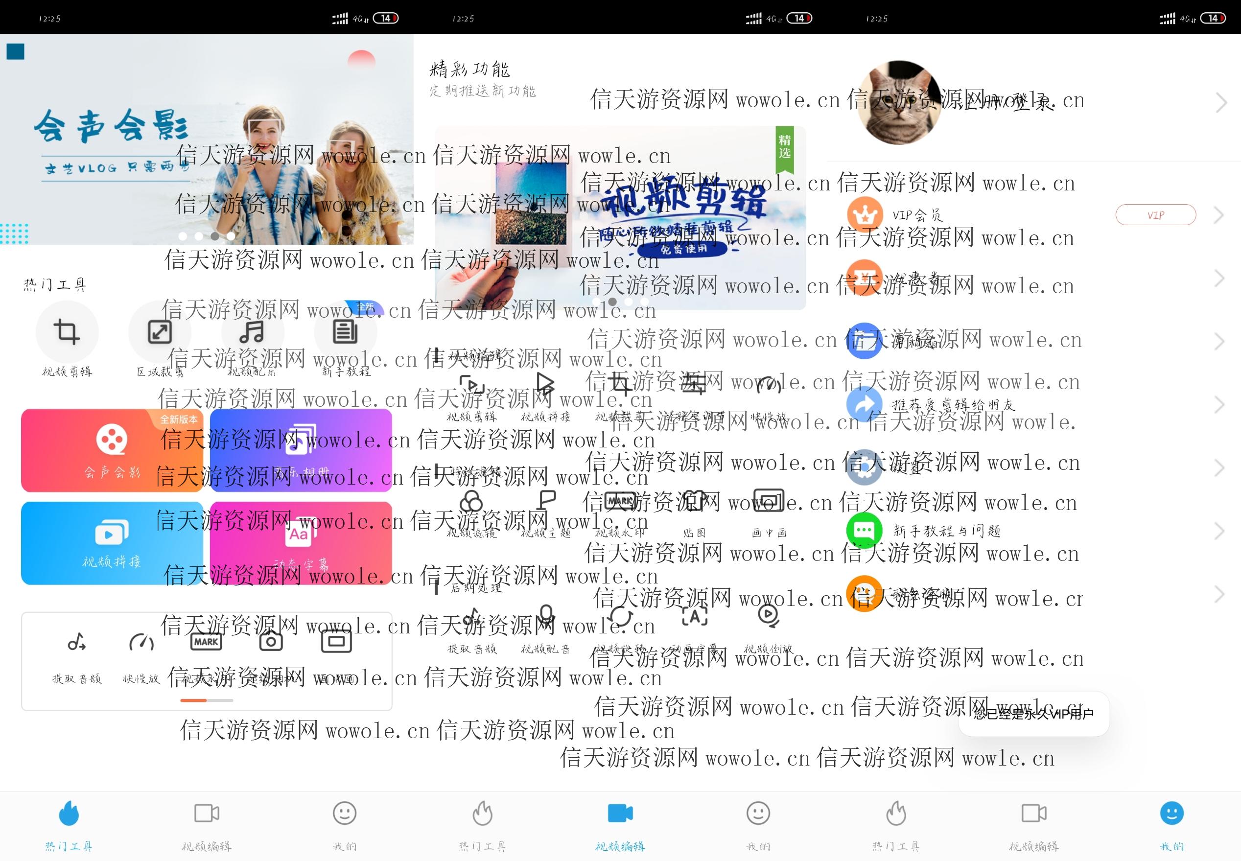Expand the 优惠券 row chevron

[1219, 279]
